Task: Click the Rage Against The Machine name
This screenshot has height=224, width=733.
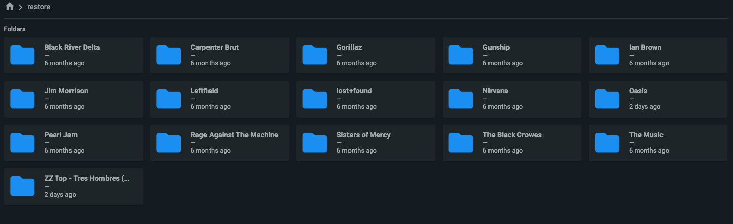Action: 234,135
